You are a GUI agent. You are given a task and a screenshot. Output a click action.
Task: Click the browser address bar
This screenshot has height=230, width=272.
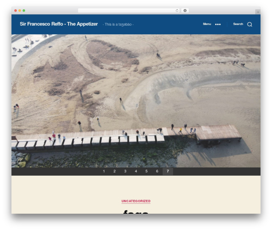(129, 10)
